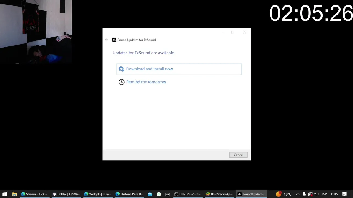
Task: Switch to Stream - Kick Edge window
Action: point(34,194)
